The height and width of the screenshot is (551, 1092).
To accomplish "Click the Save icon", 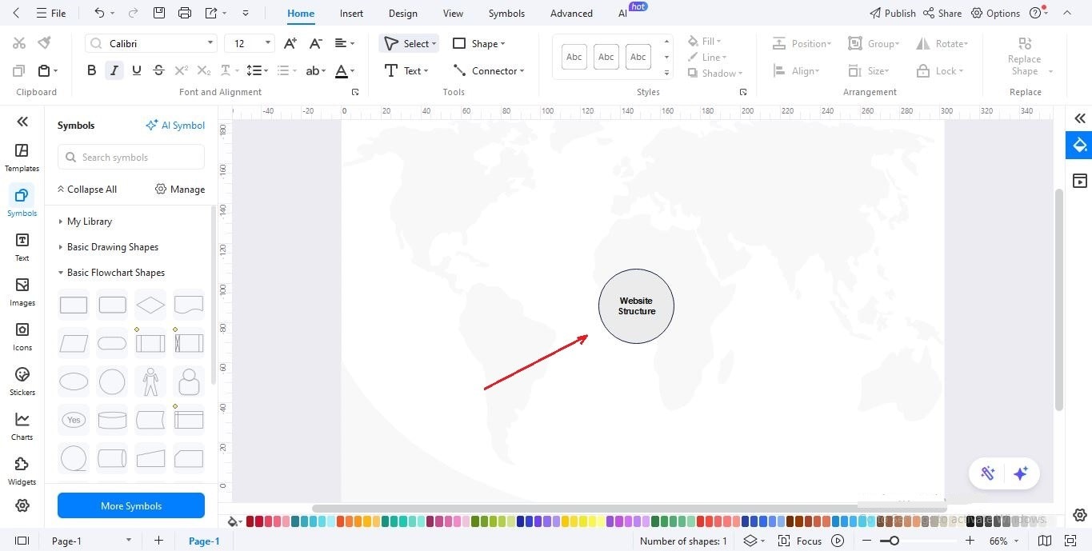I will [x=159, y=13].
